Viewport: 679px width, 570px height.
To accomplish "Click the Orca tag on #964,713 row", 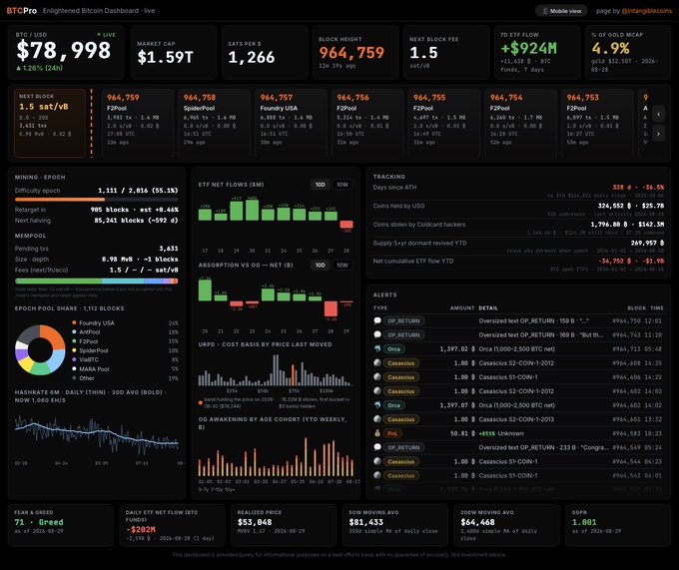I will 394,348.
